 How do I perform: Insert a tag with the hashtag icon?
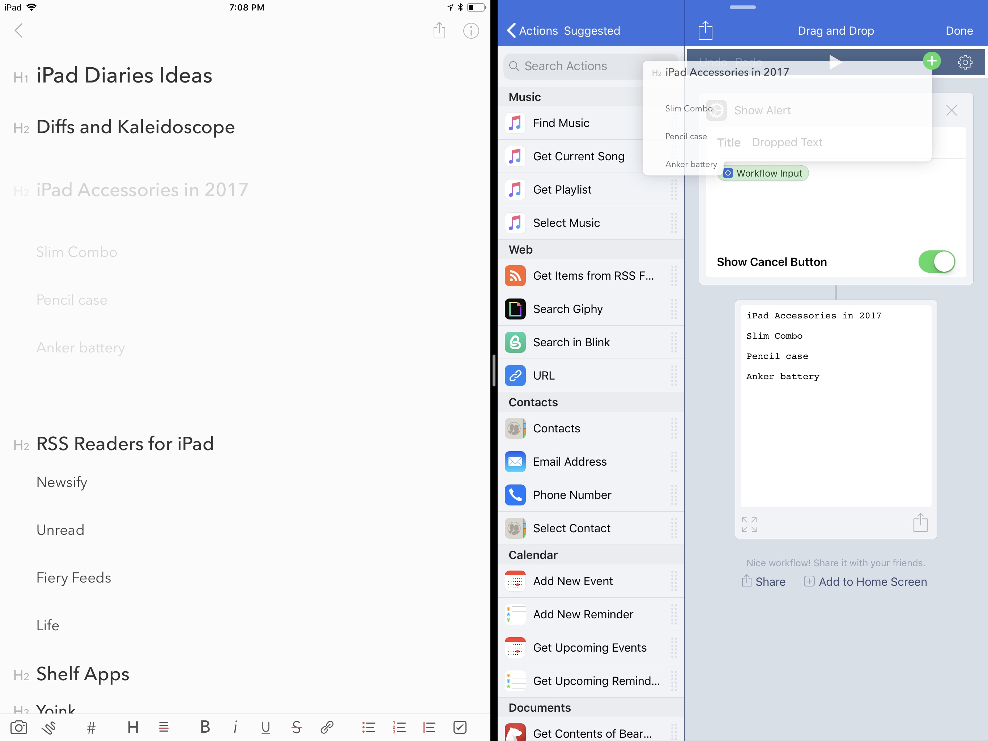coord(91,727)
